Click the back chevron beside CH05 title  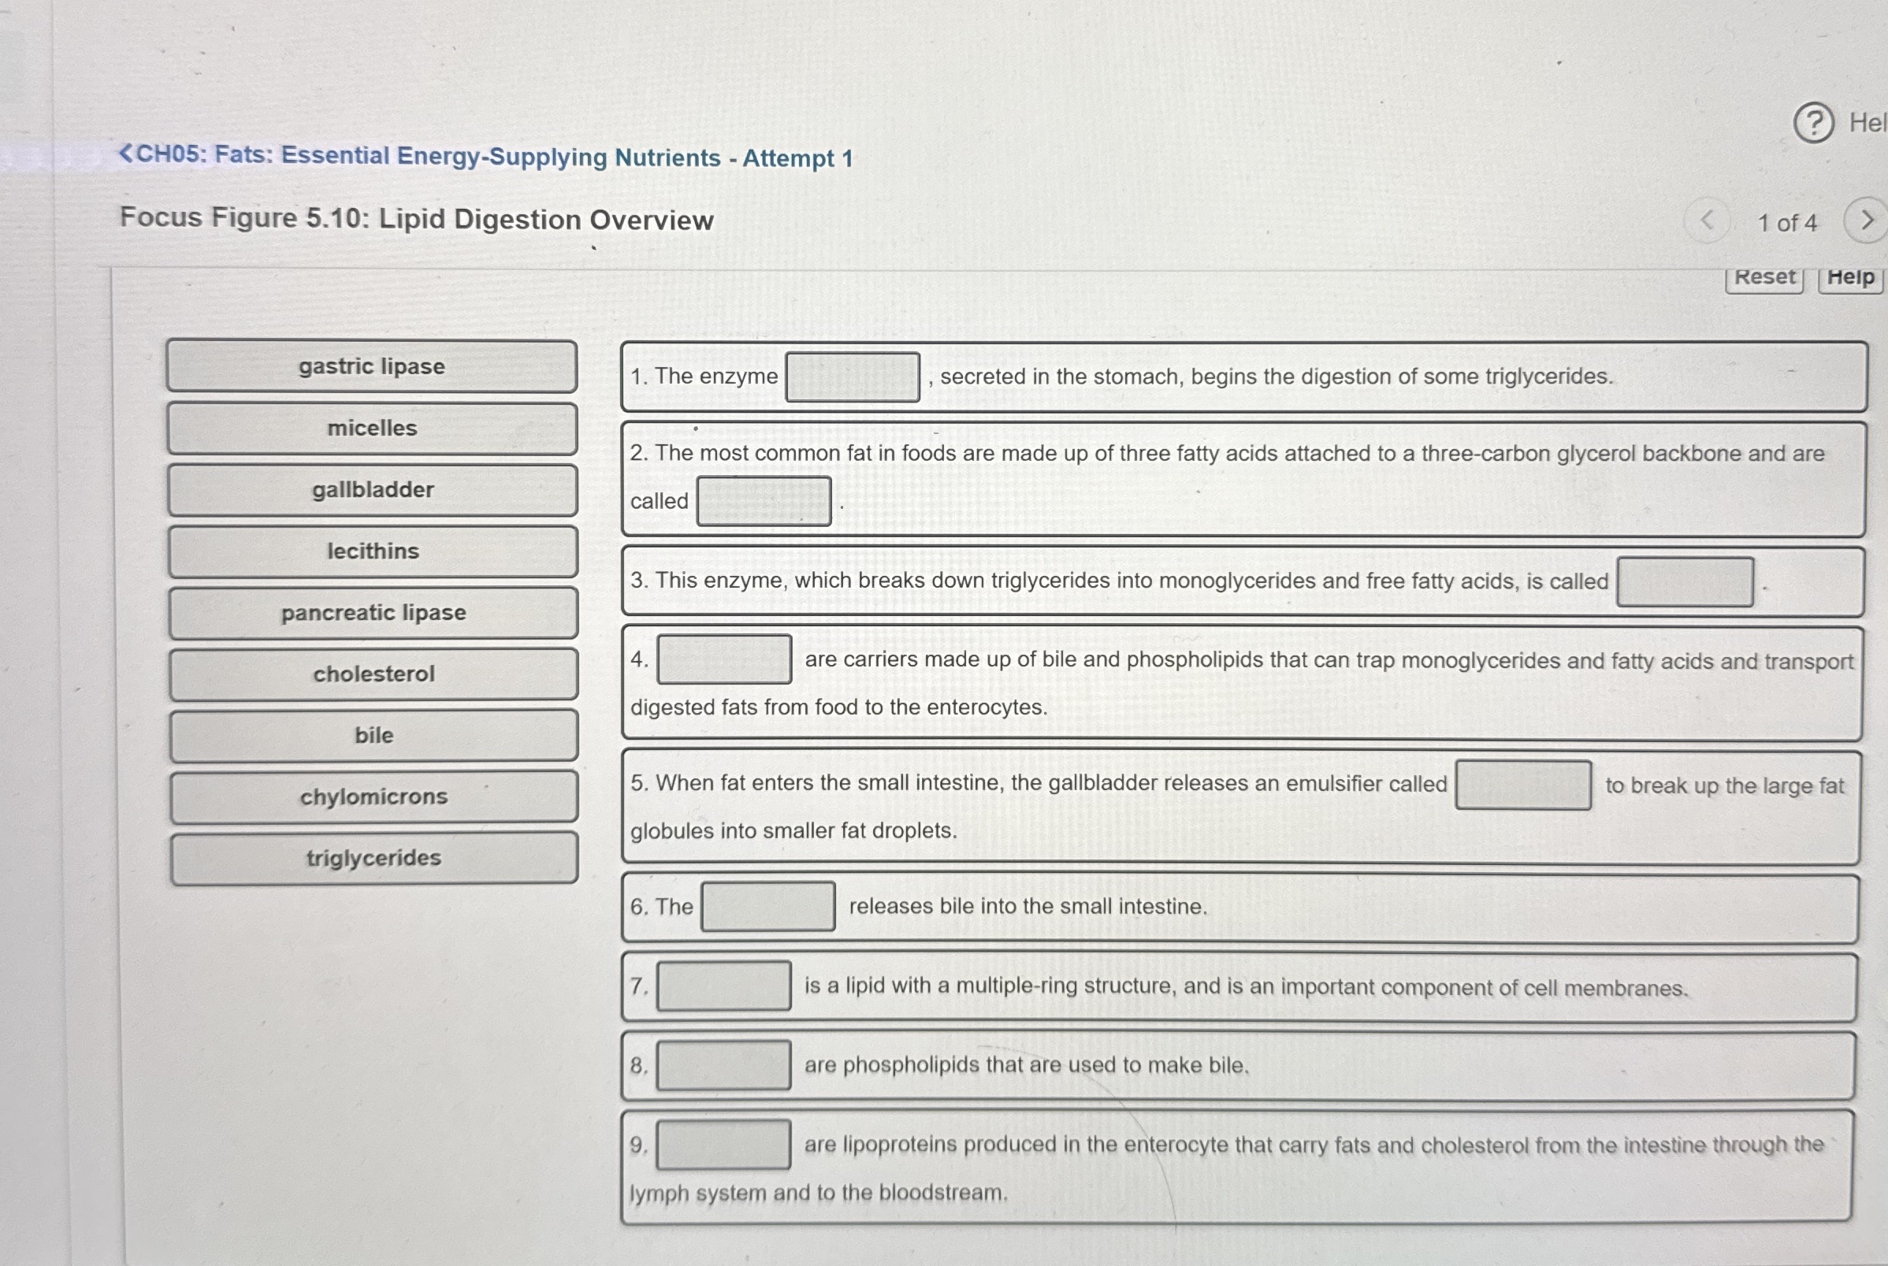coord(126,154)
